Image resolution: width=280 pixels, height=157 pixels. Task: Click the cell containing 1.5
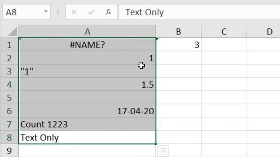(x=87, y=84)
